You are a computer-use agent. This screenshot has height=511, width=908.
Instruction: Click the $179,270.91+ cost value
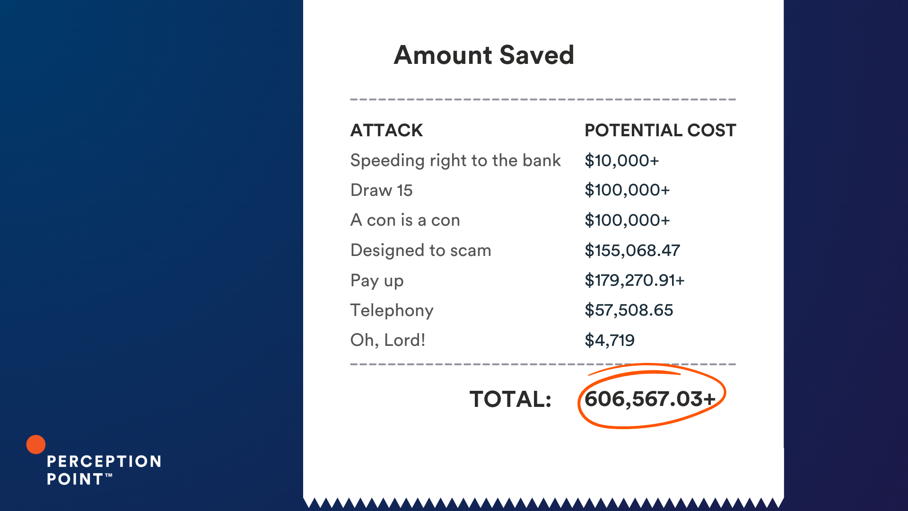pyautogui.click(x=635, y=281)
